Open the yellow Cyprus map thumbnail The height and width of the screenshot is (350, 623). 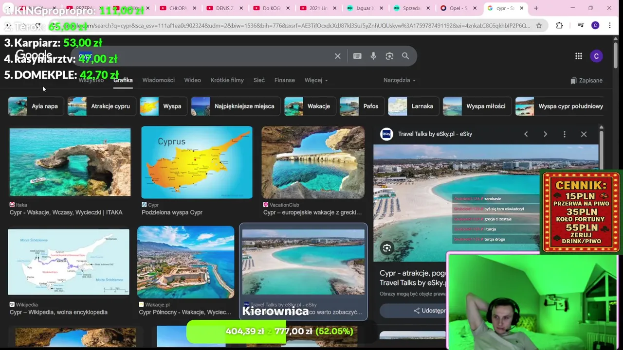[197, 162]
